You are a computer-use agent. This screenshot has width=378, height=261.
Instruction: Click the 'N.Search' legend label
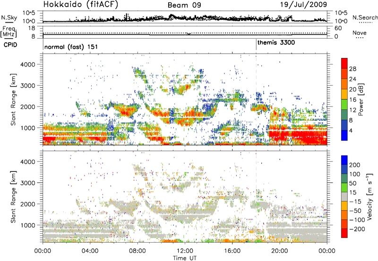(x=365, y=17)
